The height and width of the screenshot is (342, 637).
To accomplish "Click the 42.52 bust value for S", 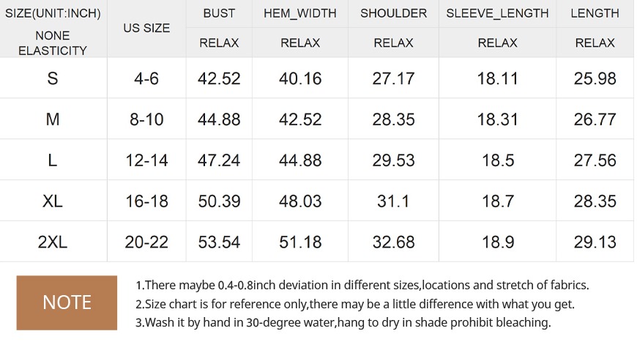I will (219, 78).
